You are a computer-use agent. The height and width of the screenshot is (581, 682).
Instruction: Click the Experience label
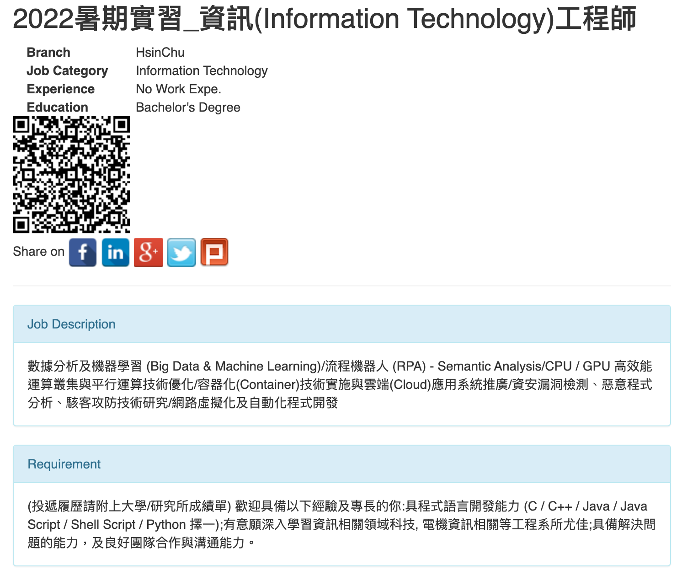[61, 89]
